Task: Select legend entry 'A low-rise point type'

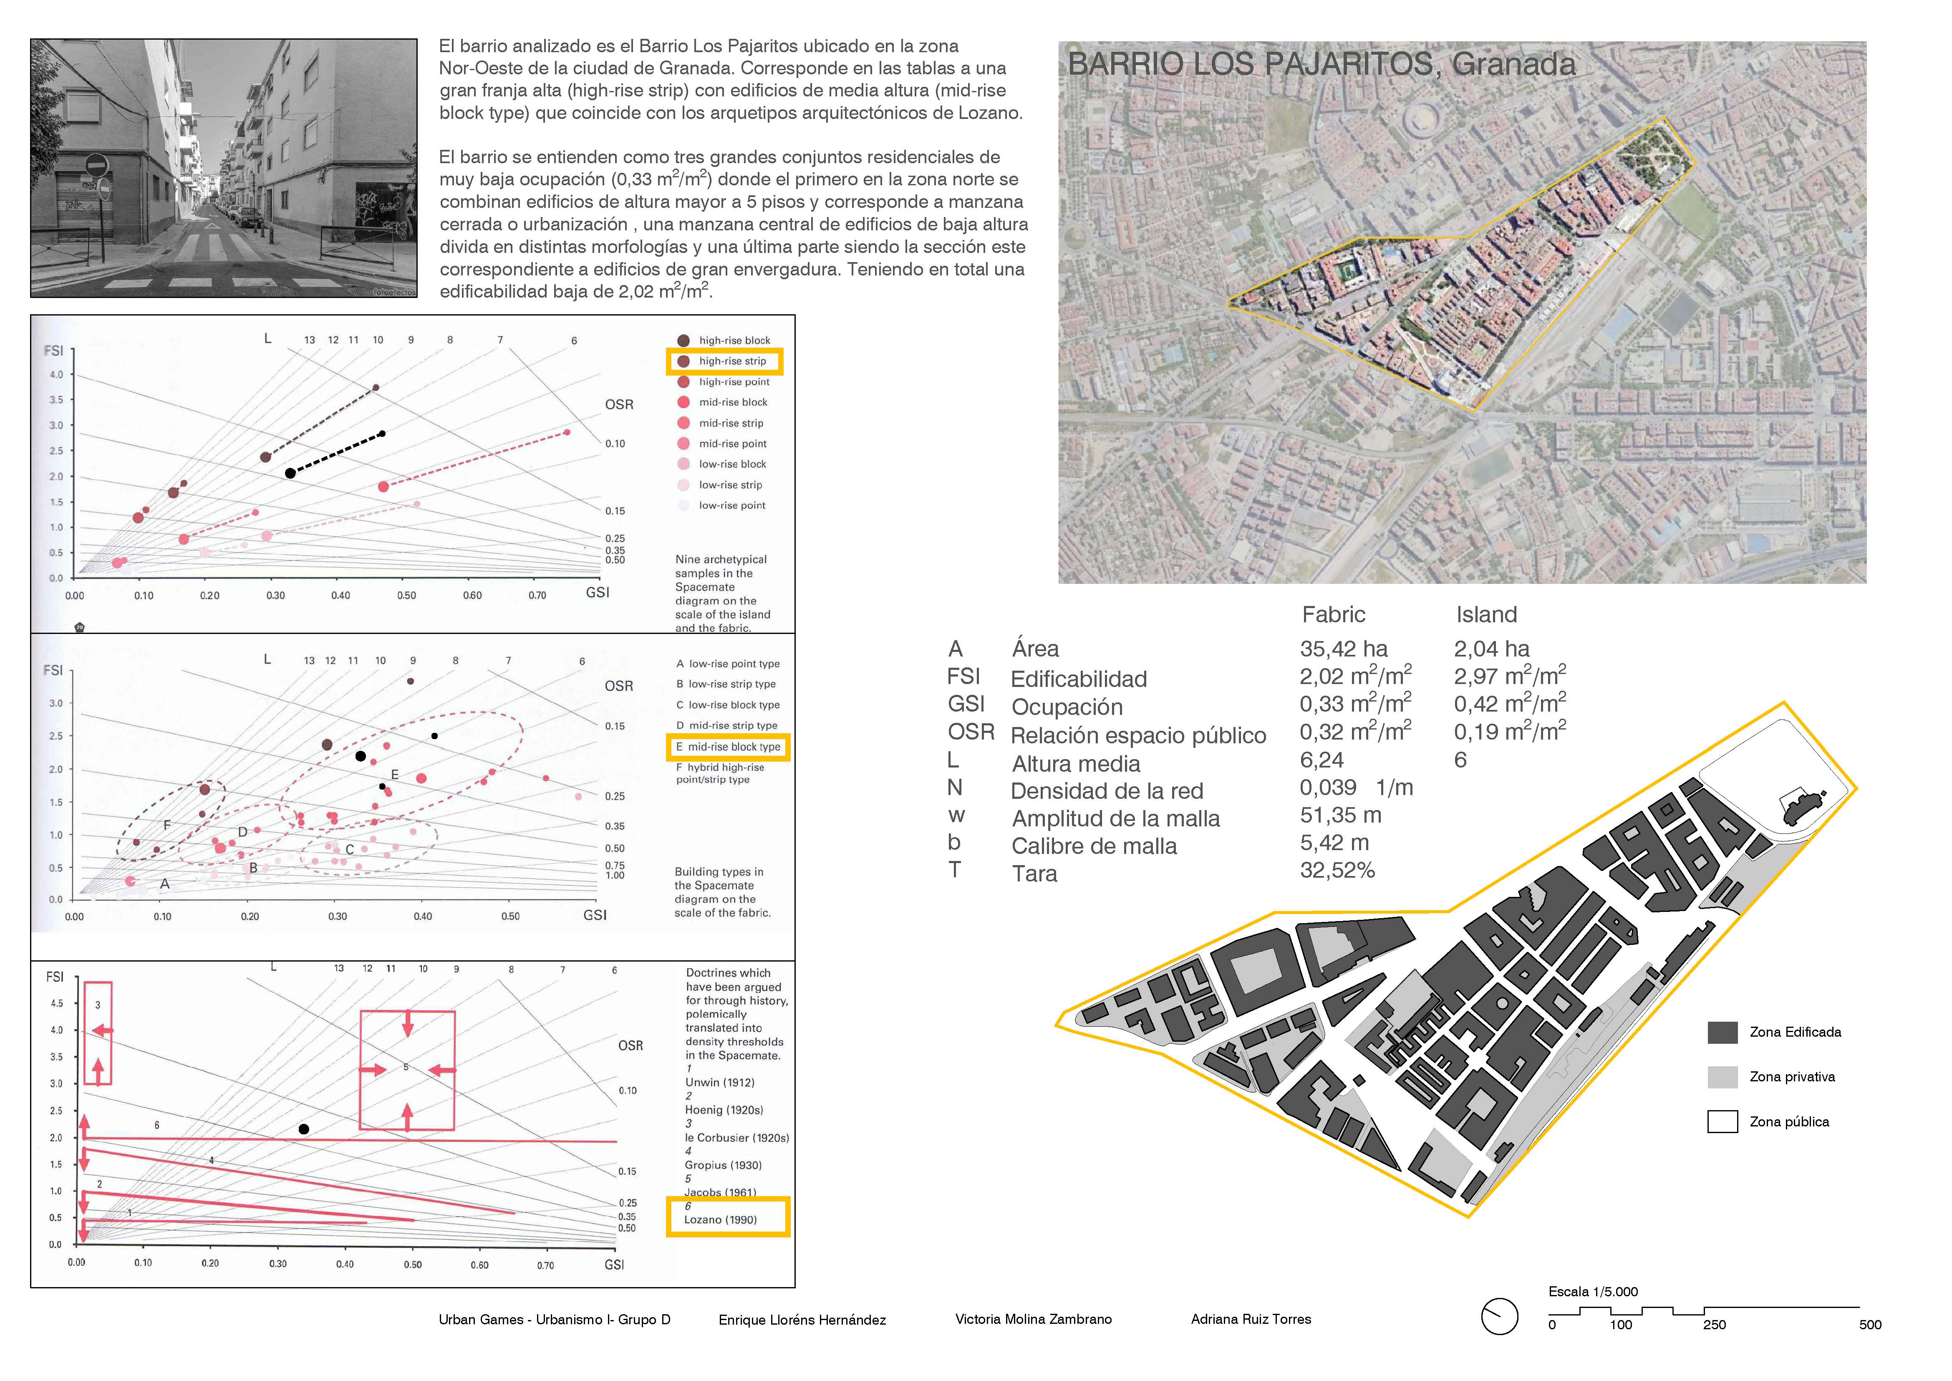Action: pyautogui.click(x=728, y=663)
